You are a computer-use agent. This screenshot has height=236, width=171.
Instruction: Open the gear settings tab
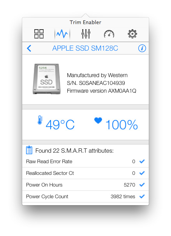tap(132, 34)
